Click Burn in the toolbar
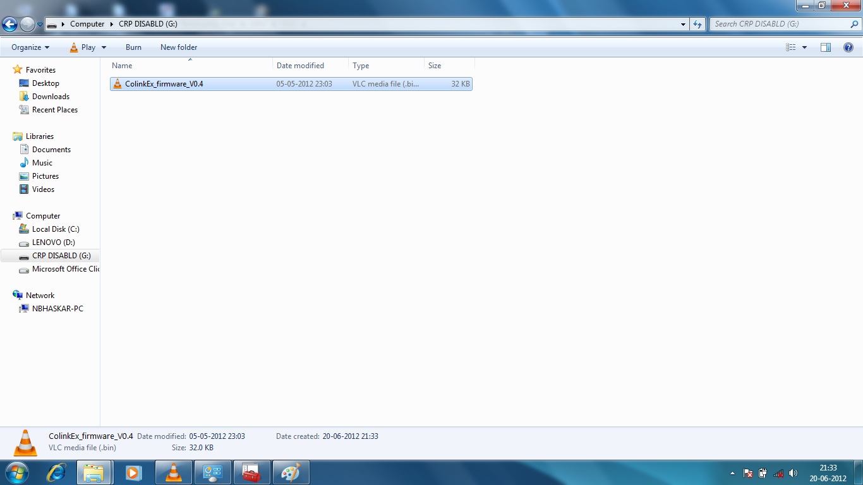The width and height of the screenshot is (863, 485). click(x=133, y=47)
